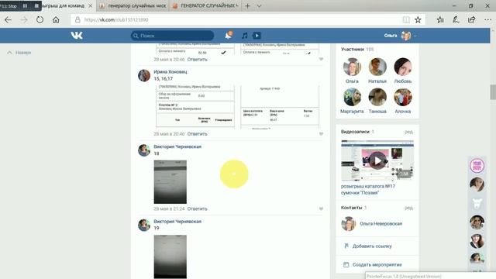Viewport: 496px width, 279px height.
Task: Click the page vertical scrollbar thumb
Action: coord(493,92)
